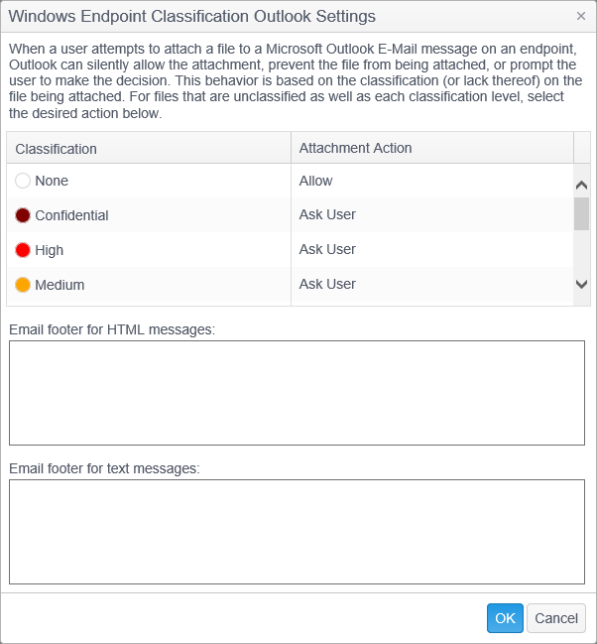Click the HTML messages email footer box
Image resolution: width=597 pixels, height=644 pixels.
[x=297, y=393]
